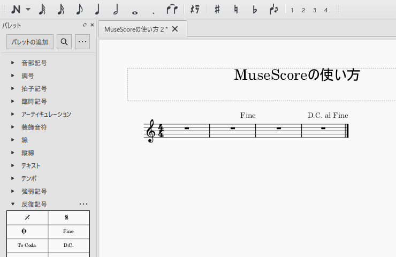Switch to voice 4
This screenshot has height=257, width=396.
pos(326,10)
